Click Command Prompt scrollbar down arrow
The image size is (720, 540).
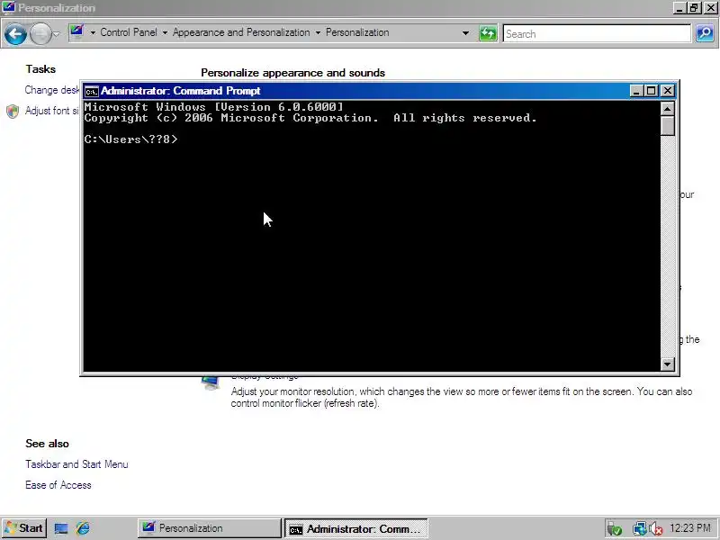pyautogui.click(x=667, y=364)
